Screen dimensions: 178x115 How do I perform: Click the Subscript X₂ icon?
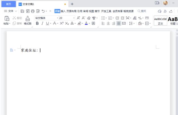pyautogui.click(x=67, y=23)
